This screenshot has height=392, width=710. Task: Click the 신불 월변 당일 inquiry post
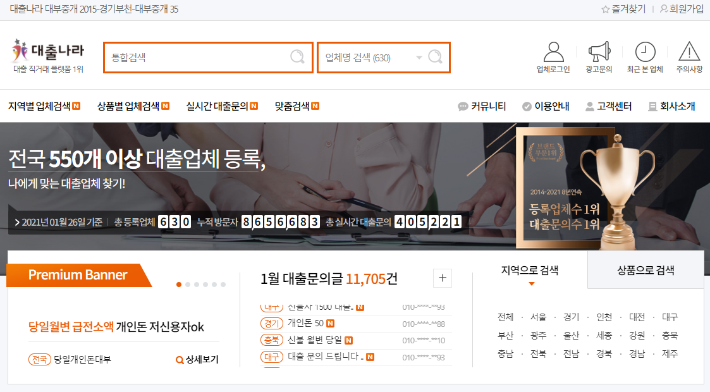pyautogui.click(x=315, y=340)
